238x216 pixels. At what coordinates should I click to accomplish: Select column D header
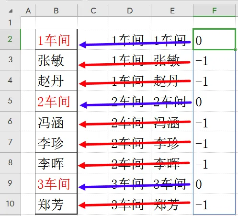point(130,11)
